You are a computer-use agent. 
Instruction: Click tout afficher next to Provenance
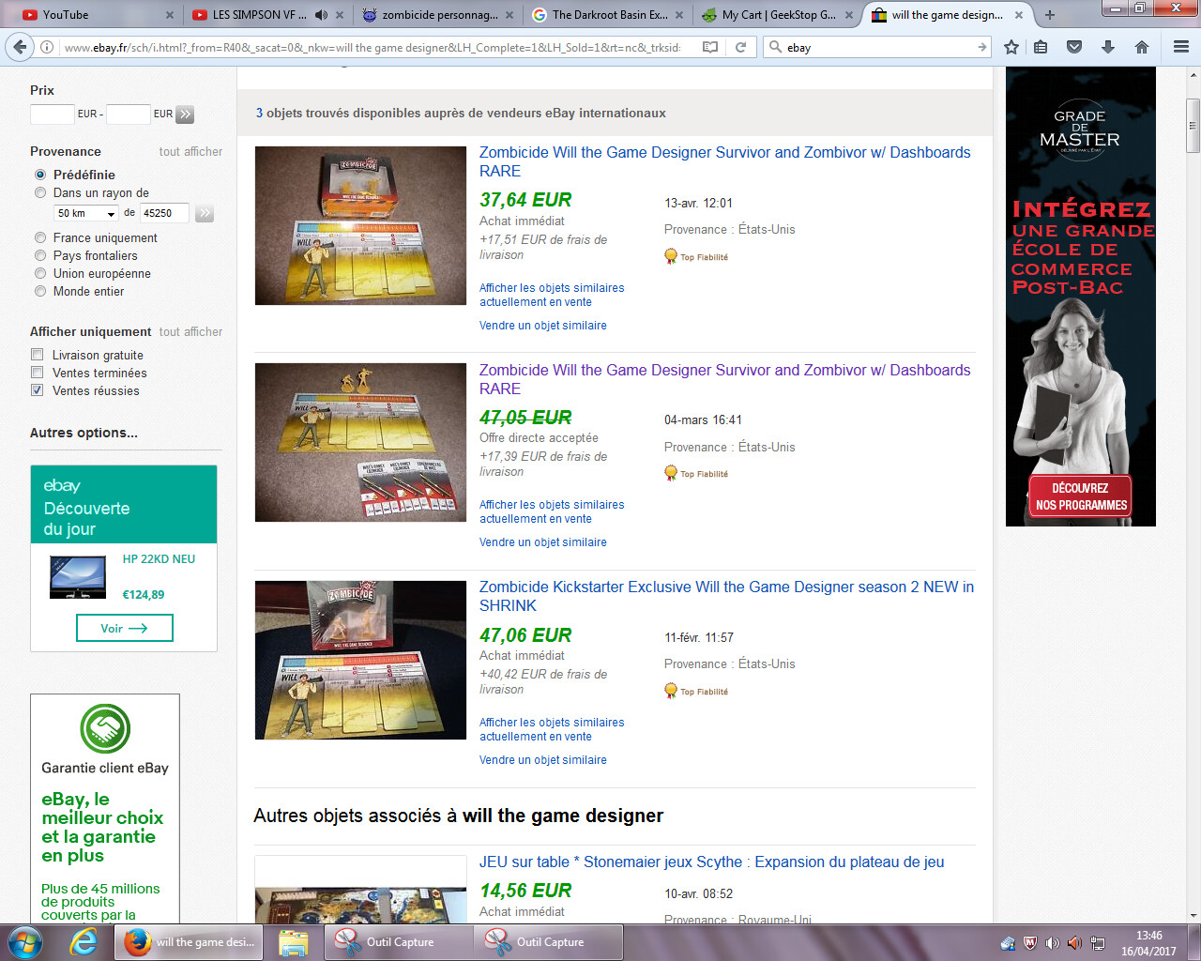click(x=190, y=151)
